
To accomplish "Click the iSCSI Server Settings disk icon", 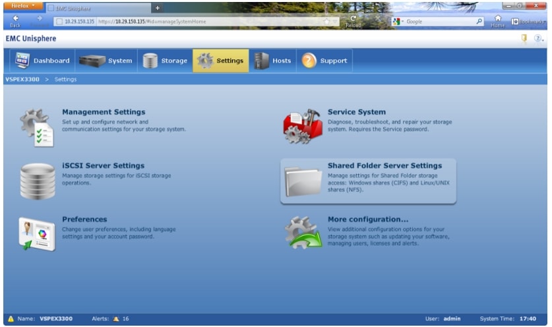I will pyautogui.click(x=38, y=181).
